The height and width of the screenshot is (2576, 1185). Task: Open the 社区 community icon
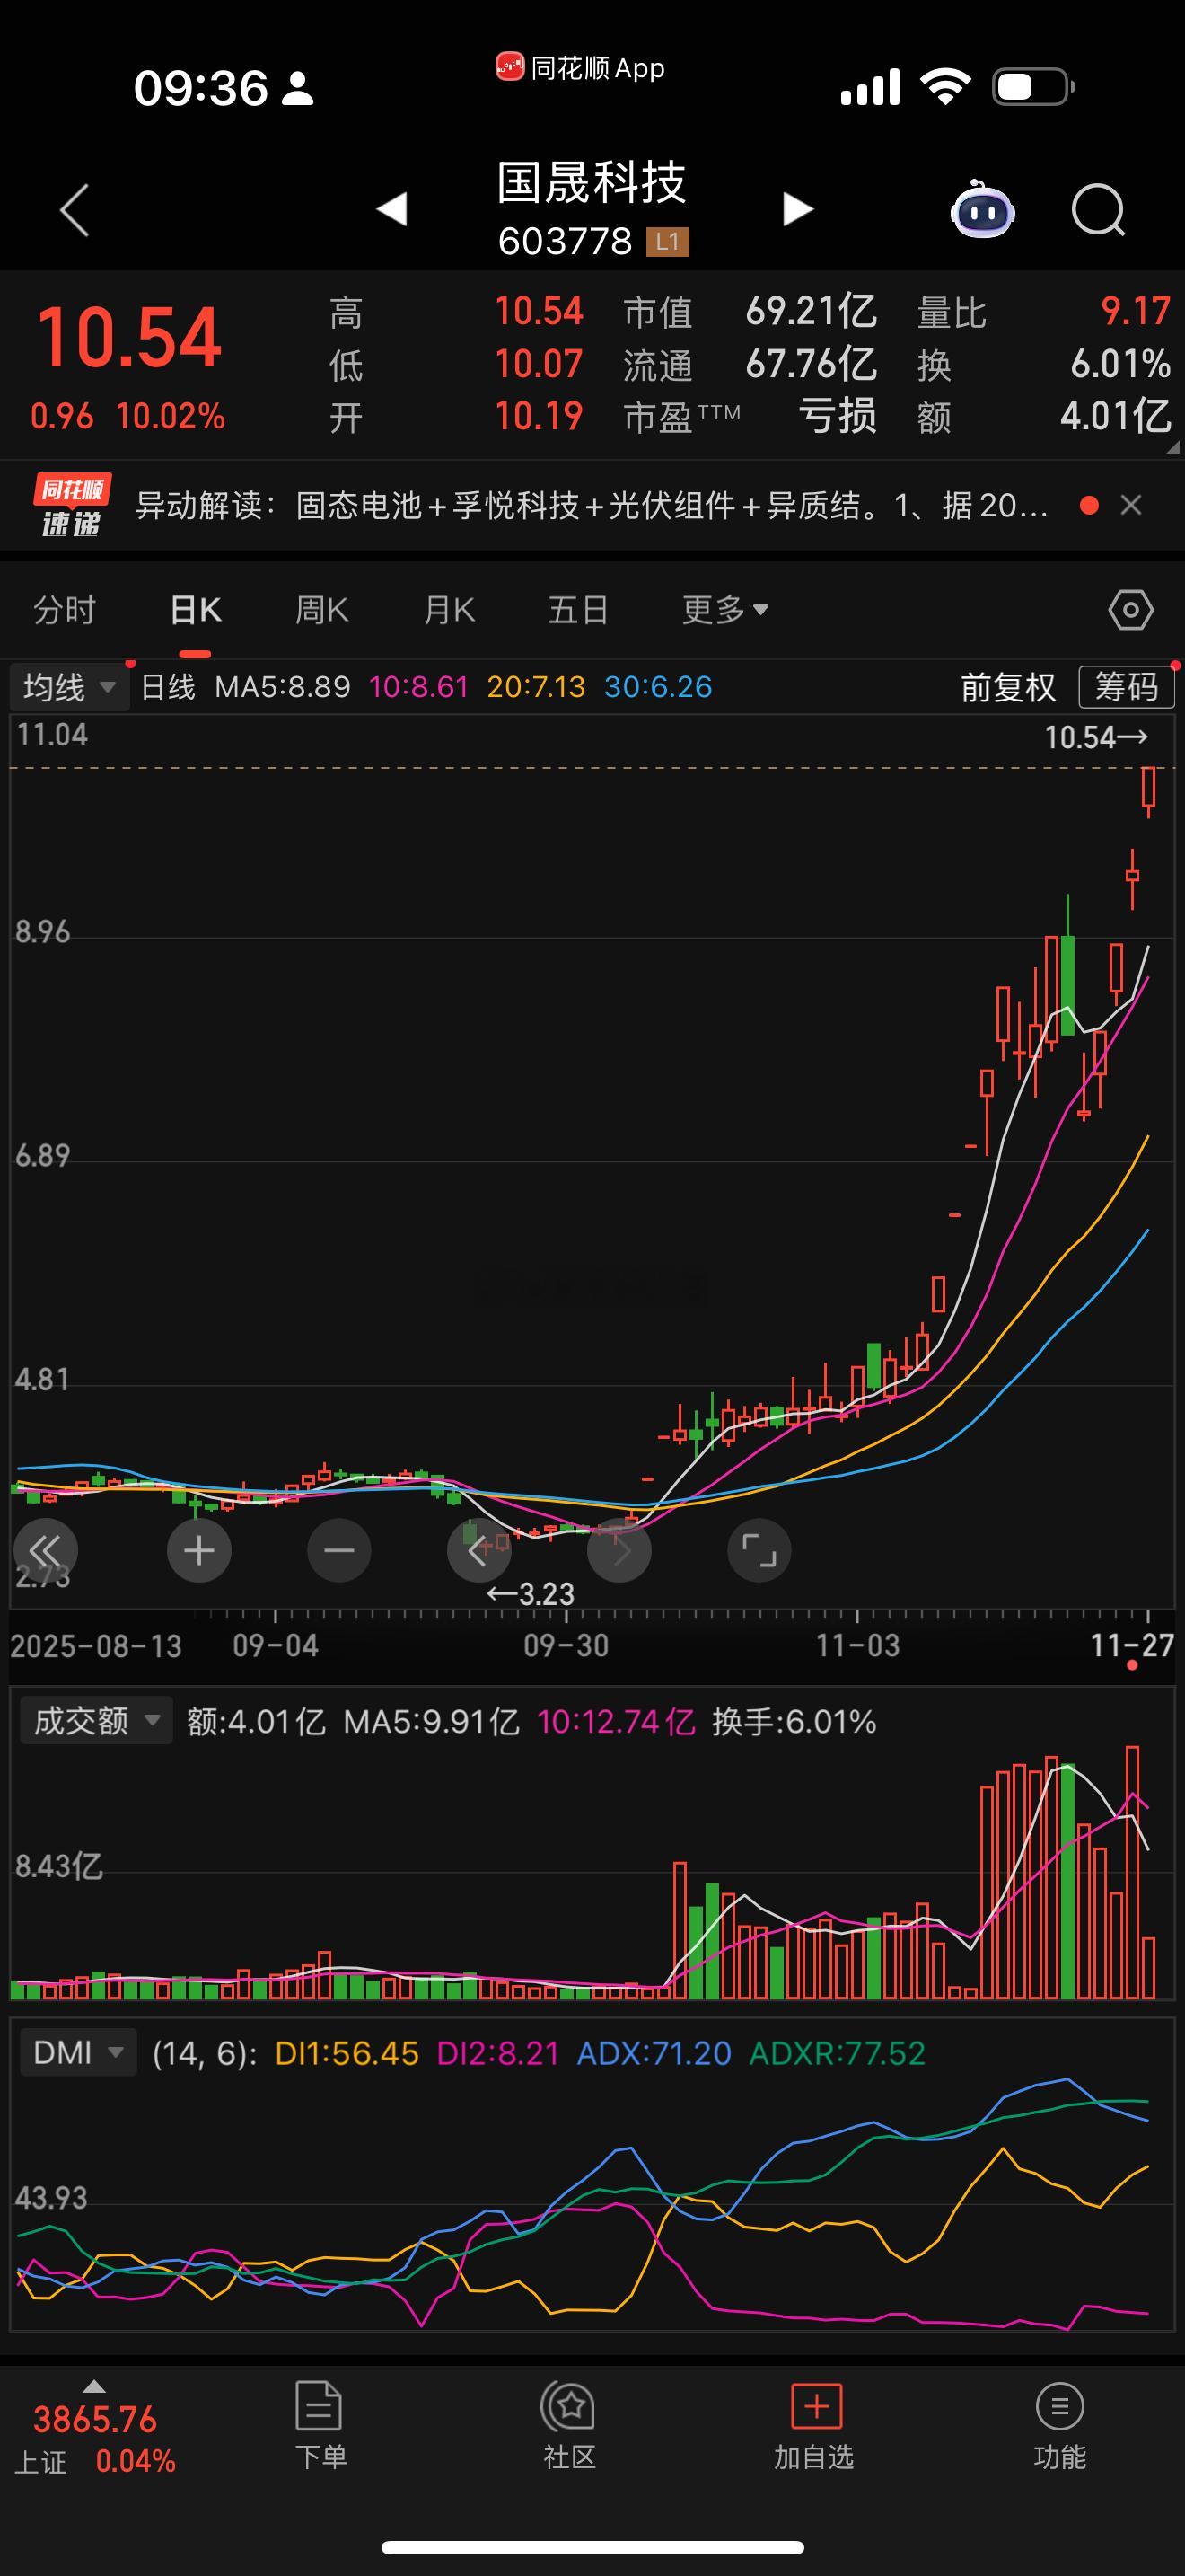[x=569, y=2425]
